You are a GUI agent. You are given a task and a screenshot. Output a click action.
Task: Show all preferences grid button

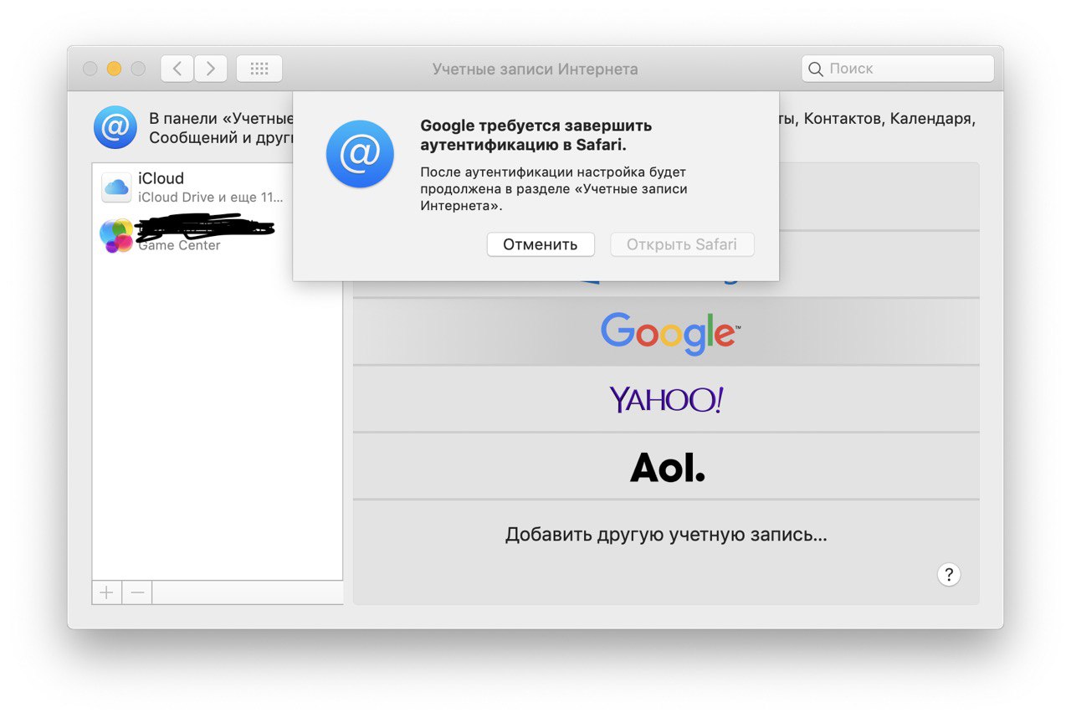click(259, 69)
